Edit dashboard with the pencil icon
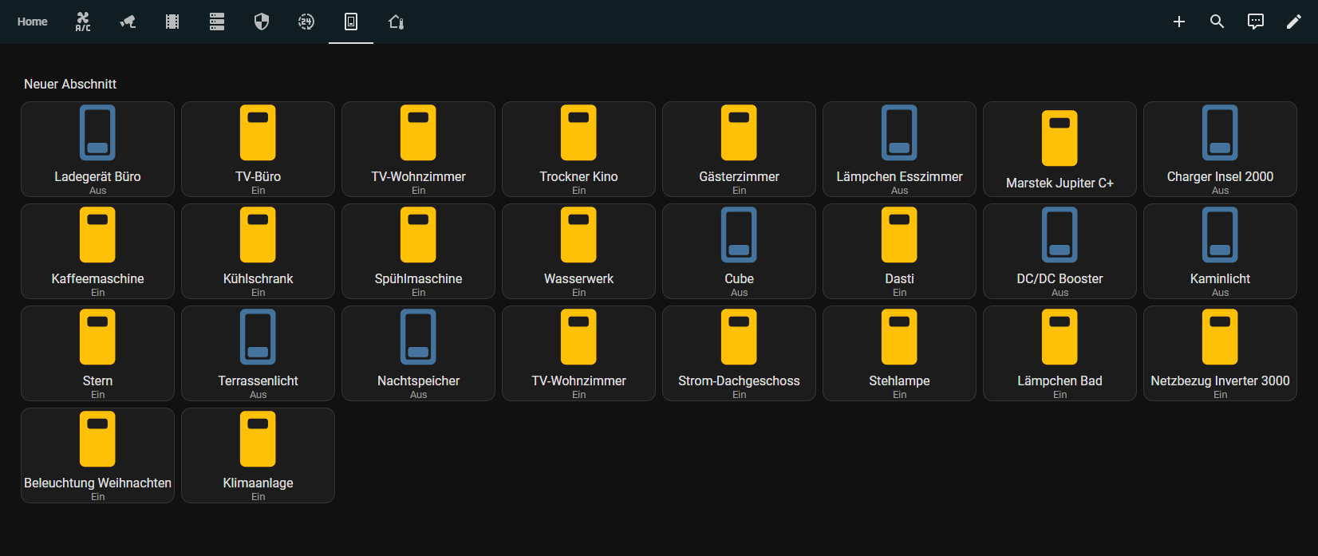This screenshot has height=556, width=1318. [x=1294, y=22]
